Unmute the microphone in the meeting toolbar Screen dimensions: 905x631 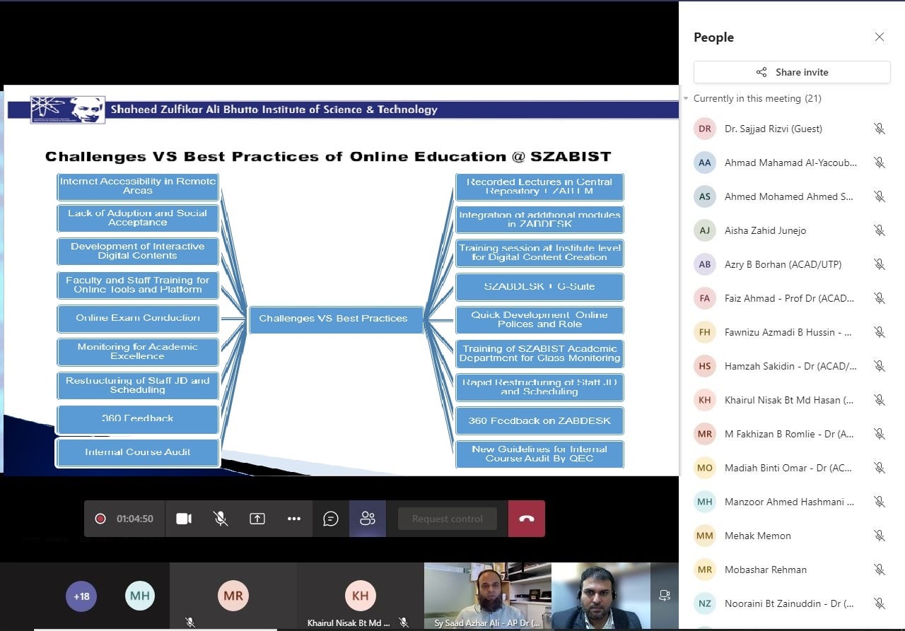click(x=221, y=519)
